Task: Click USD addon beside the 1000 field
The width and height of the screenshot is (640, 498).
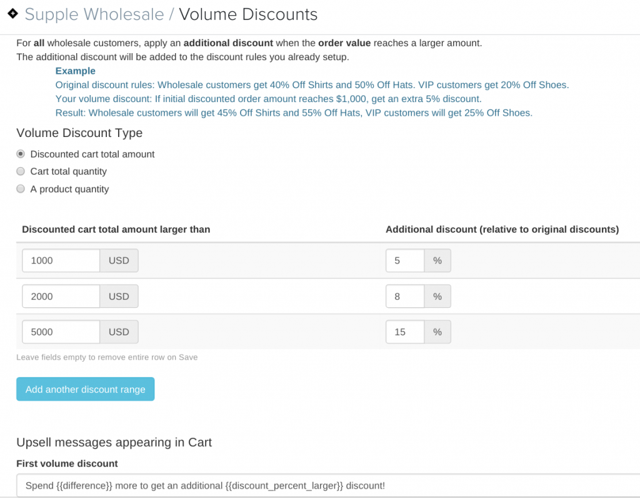Action: [x=119, y=261]
